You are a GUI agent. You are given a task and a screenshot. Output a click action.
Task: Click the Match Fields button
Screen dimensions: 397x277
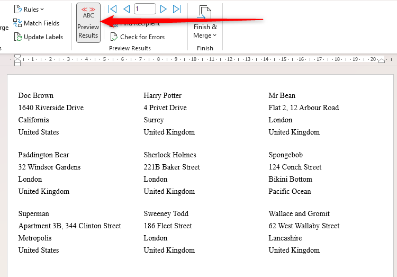point(36,23)
